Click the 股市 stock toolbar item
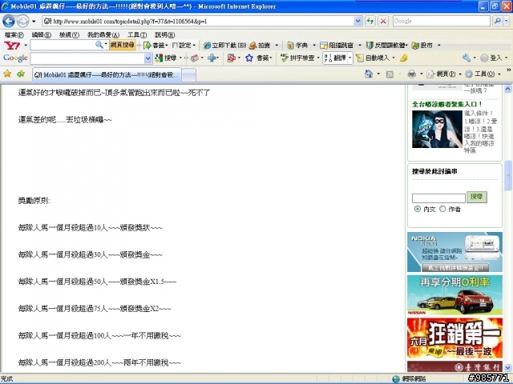The width and height of the screenshot is (513, 384). tap(422, 46)
